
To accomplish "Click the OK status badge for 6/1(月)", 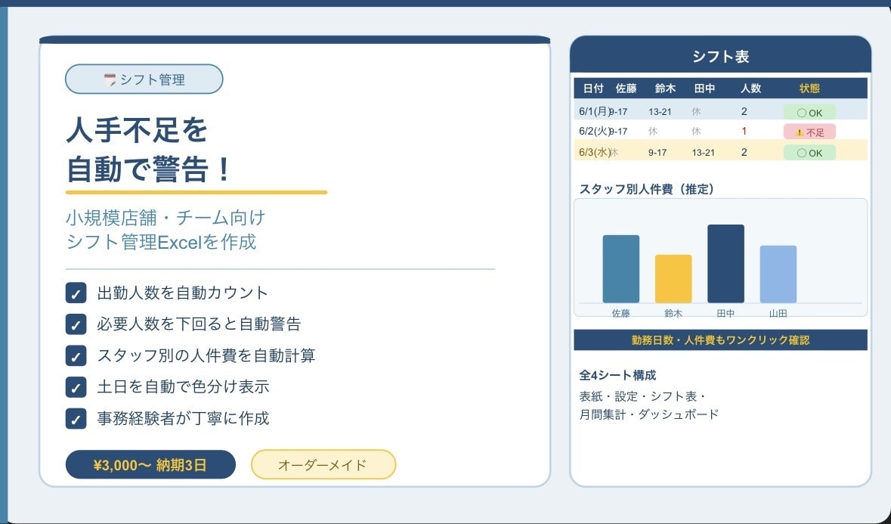I will [809, 113].
